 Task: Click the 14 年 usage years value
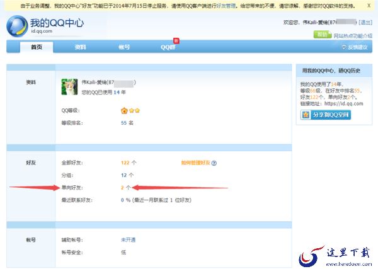(x=120, y=92)
